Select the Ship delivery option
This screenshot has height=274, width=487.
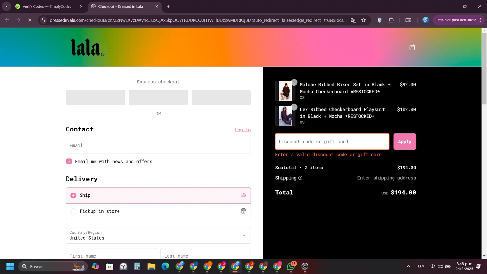tap(158, 195)
